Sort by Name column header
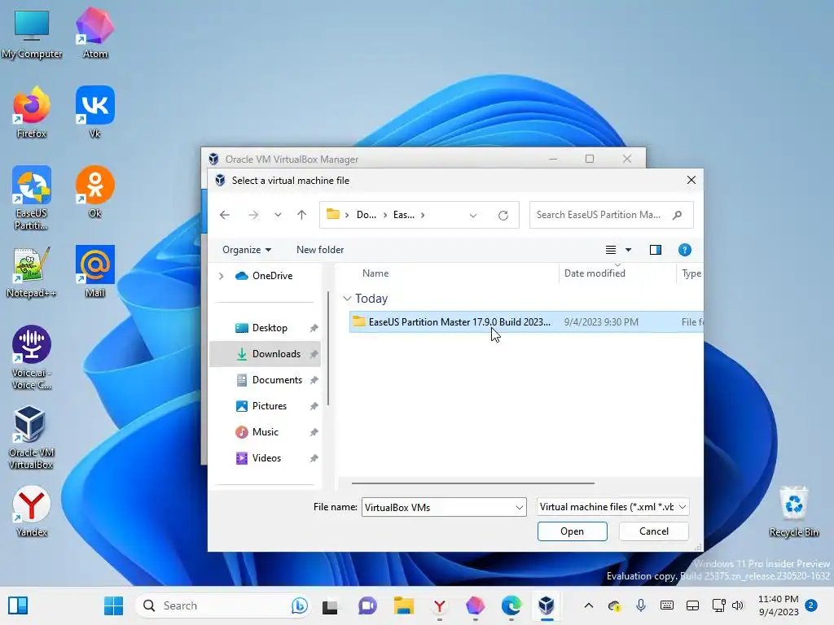Screen dimensions: 834x625 pyautogui.click(x=375, y=273)
